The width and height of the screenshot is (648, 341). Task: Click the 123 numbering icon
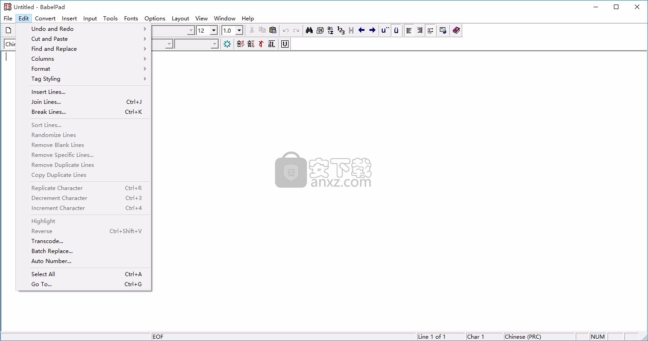[341, 30]
